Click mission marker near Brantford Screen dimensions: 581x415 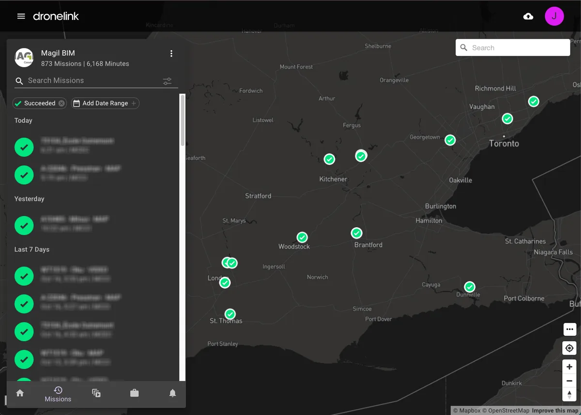click(357, 233)
